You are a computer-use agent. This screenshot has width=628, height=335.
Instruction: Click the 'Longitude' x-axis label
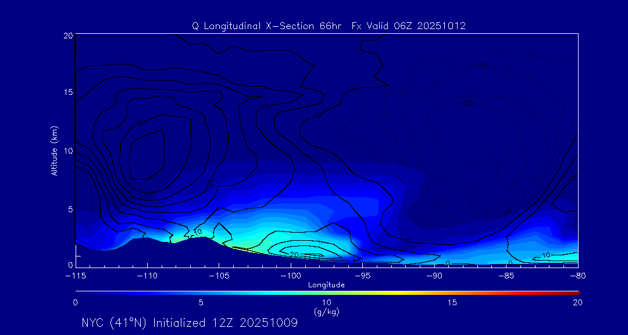(326, 285)
